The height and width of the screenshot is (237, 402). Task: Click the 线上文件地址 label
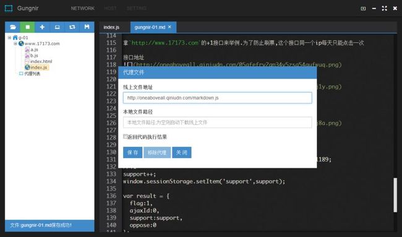click(x=138, y=87)
